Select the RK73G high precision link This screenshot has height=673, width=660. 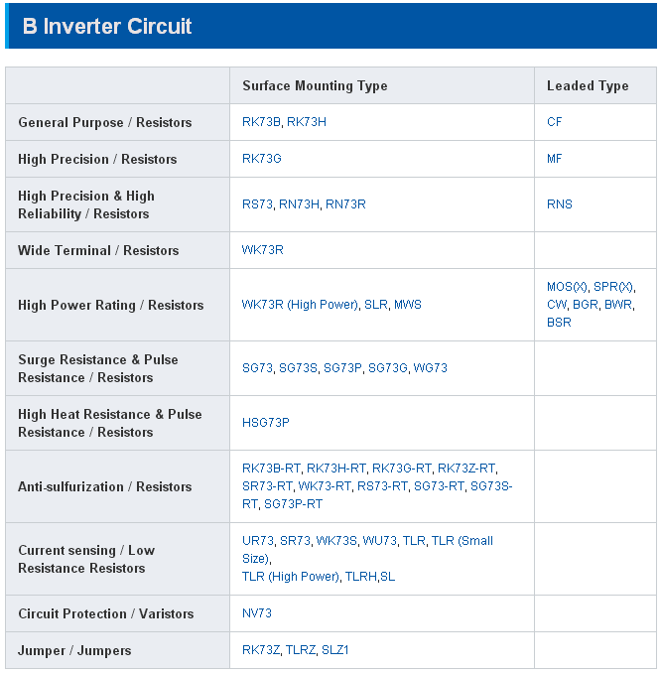pyautogui.click(x=262, y=159)
